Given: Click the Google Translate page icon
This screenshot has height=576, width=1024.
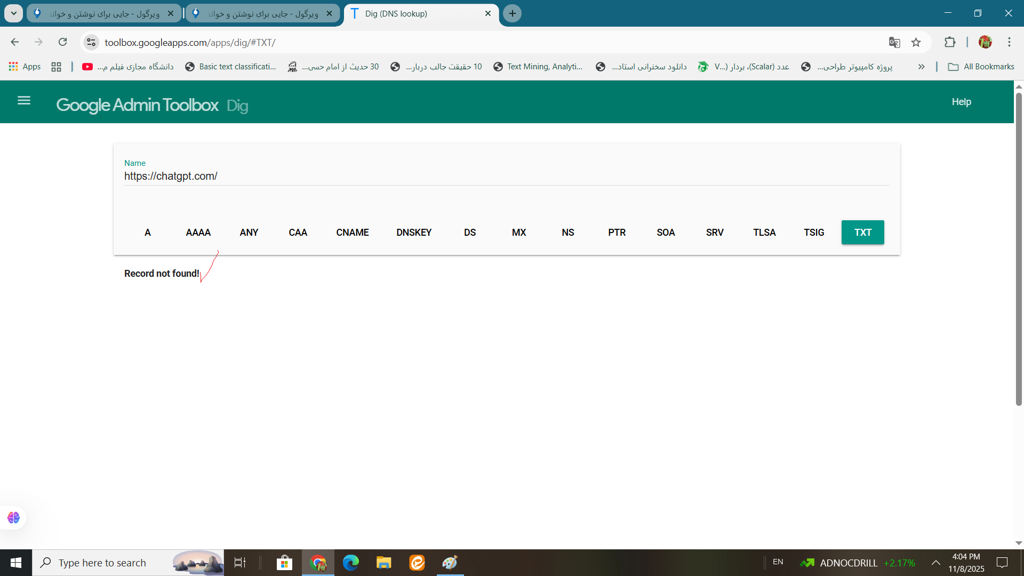Looking at the screenshot, I should point(894,43).
